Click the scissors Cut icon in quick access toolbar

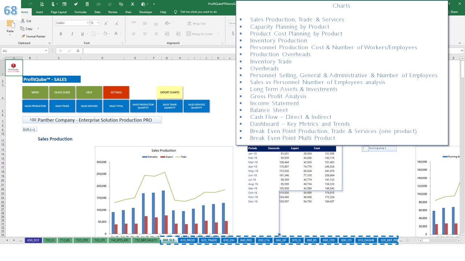pos(133,4)
